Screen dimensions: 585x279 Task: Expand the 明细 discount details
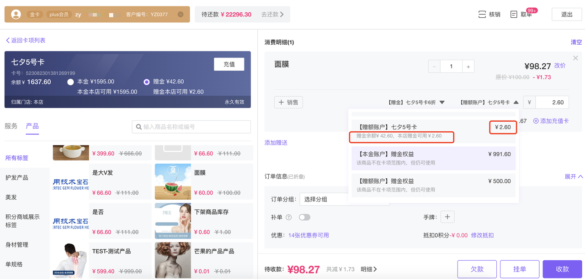pos(369,269)
